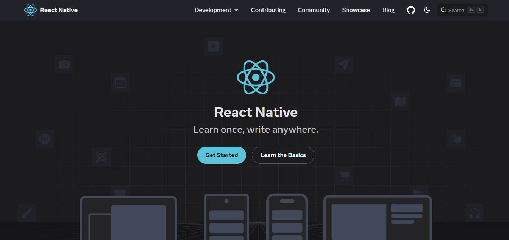Open the GitHub repository icon
Screen dimensions: 509x240
[x=411, y=10]
